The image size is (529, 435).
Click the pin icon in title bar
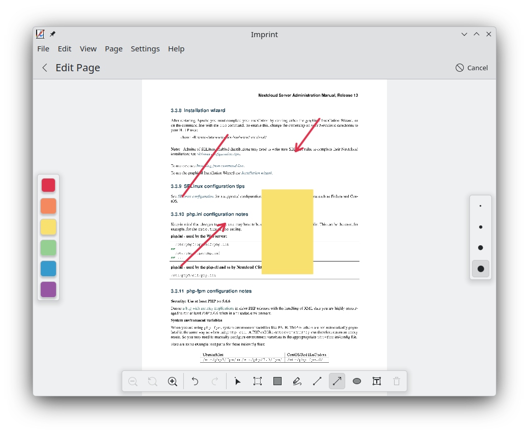click(x=52, y=34)
